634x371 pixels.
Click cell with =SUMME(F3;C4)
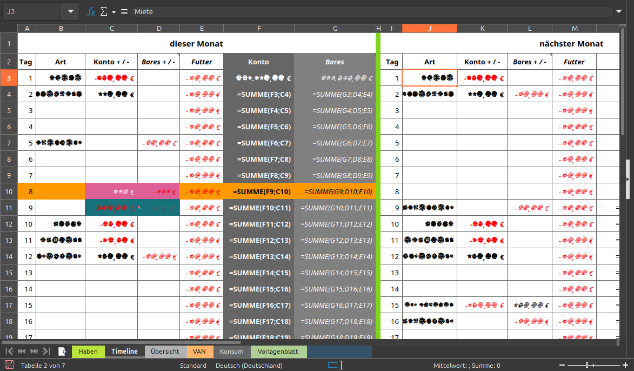click(259, 94)
